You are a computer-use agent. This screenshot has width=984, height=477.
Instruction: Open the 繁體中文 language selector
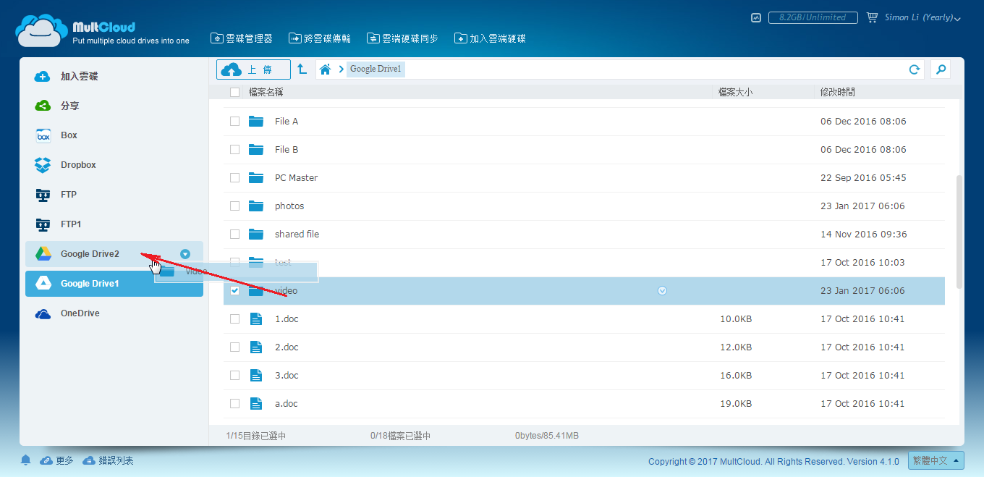click(937, 460)
